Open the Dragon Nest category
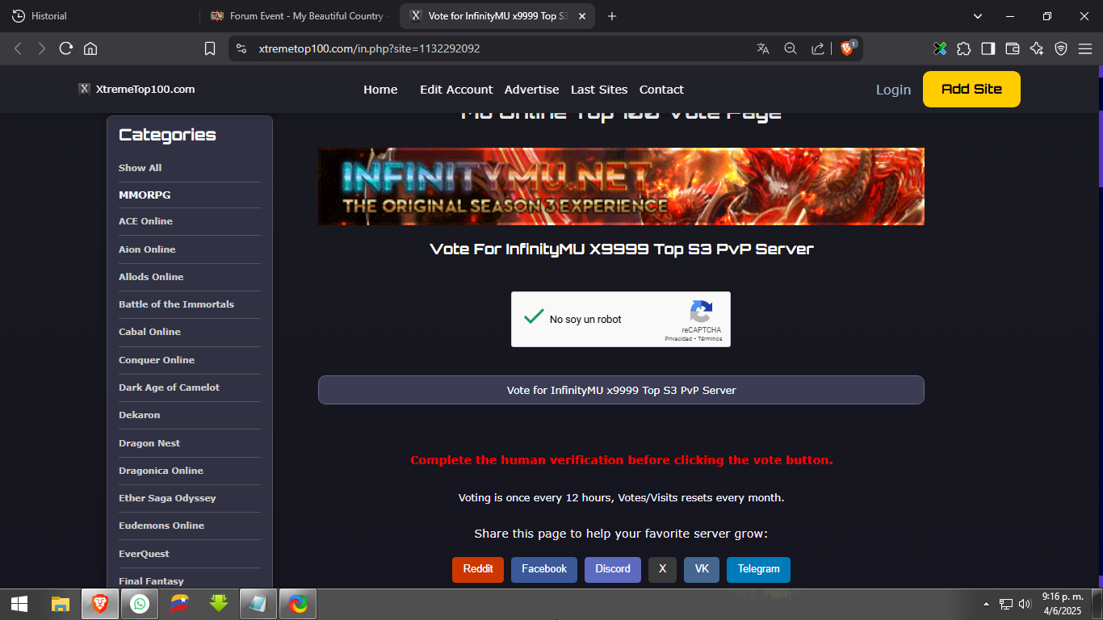The width and height of the screenshot is (1103, 620). coord(149,443)
